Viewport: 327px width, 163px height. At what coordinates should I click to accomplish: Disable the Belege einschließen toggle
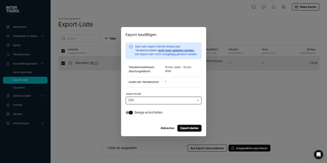pos(129,112)
